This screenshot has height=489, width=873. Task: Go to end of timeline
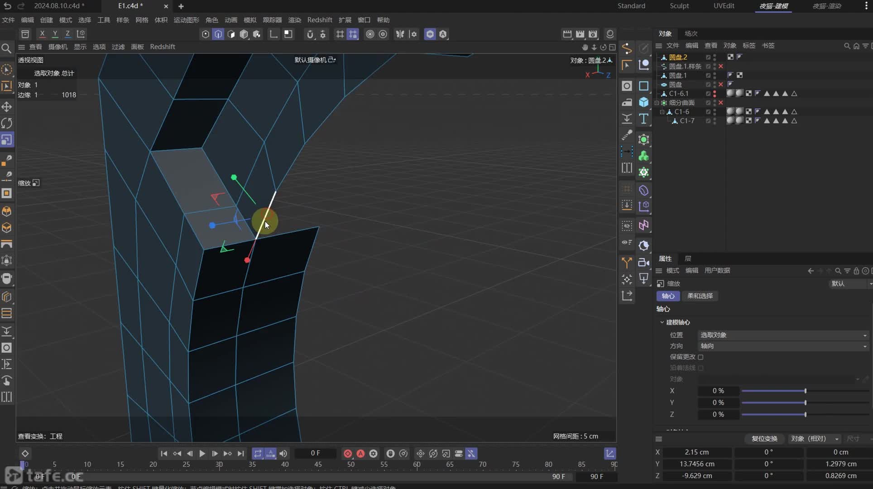tap(241, 453)
